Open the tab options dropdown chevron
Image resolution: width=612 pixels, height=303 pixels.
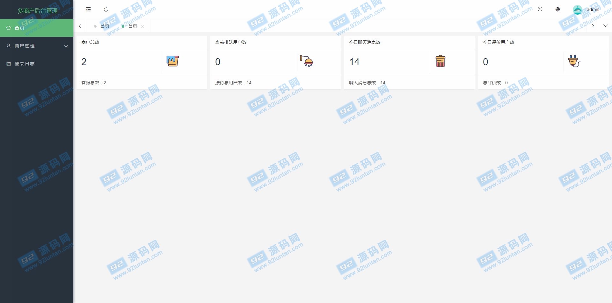[x=606, y=26]
